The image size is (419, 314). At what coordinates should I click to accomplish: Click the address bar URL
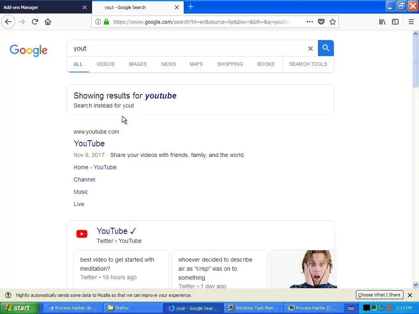click(202, 22)
